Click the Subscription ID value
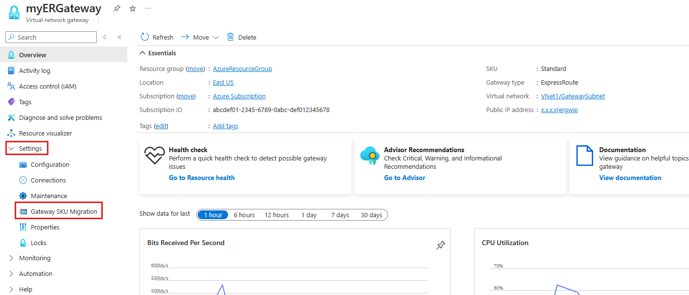Screen dimensions: 689x295 (271, 110)
